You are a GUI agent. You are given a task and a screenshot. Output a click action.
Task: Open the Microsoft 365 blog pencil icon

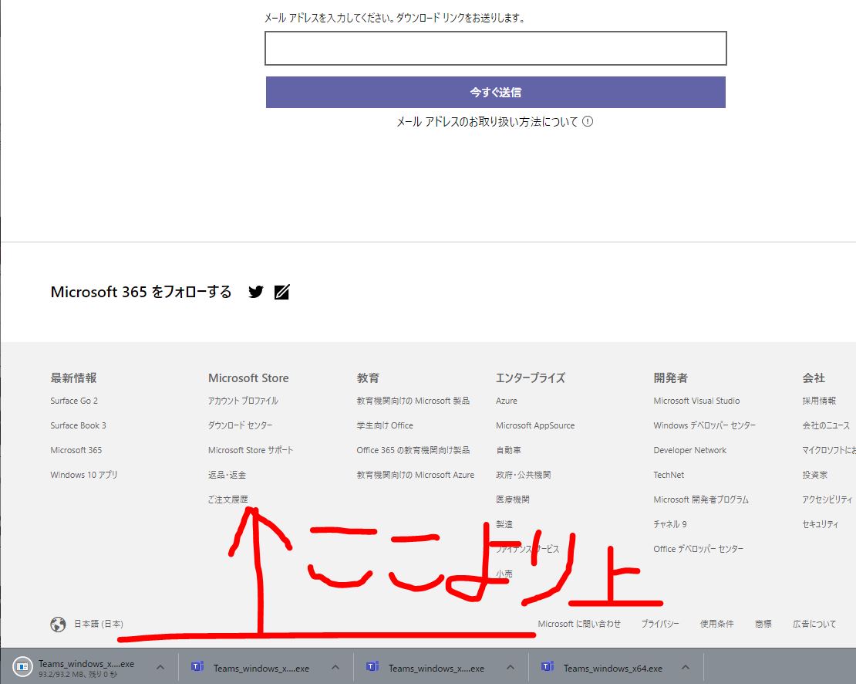[x=281, y=293]
